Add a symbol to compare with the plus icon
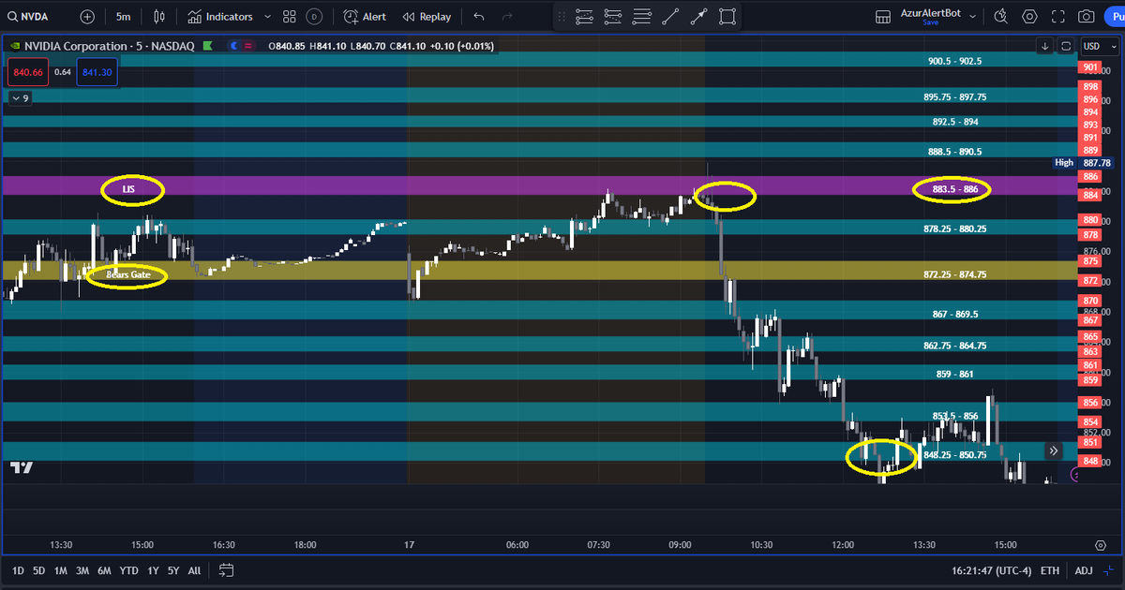Image resolution: width=1125 pixels, height=590 pixels. click(x=87, y=16)
